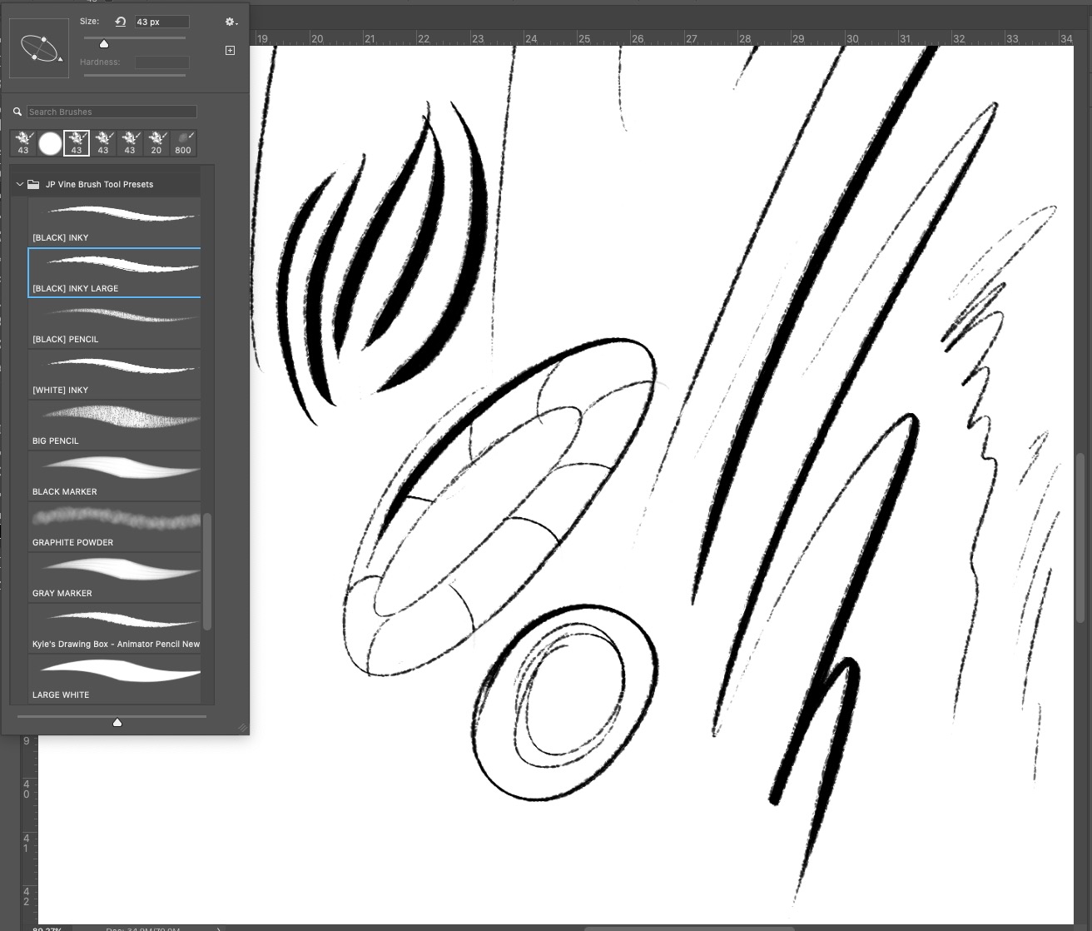Click the magnifier search icon
Viewport: 1092px width, 931px height.
pyautogui.click(x=17, y=112)
